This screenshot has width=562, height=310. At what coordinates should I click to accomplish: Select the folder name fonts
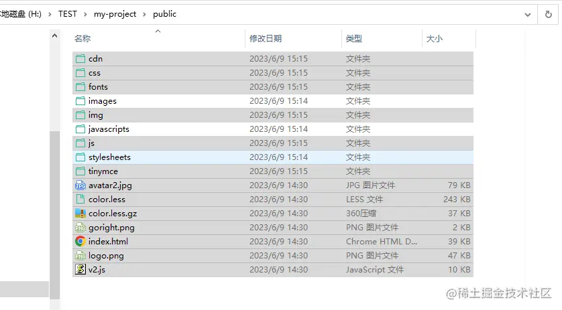(x=98, y=87)
